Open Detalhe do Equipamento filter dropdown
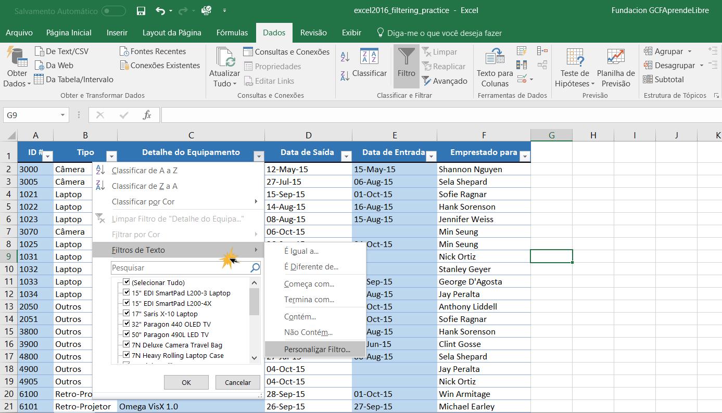Image resolution: width=722 pixels, height=413 pixels. click(259, 156)
